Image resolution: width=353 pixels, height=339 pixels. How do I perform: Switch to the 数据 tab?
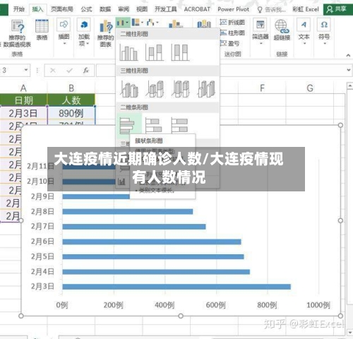click(x=105, y=9)
